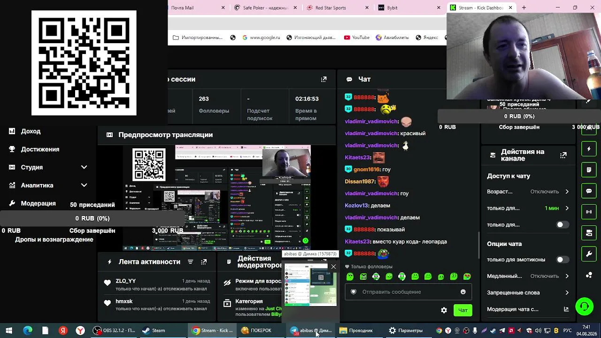This screenshot has height=338, width=601.
Task: Toggle 'только для эмотиконы' switch
Action: pyautogui.click(x=562, y=260)
